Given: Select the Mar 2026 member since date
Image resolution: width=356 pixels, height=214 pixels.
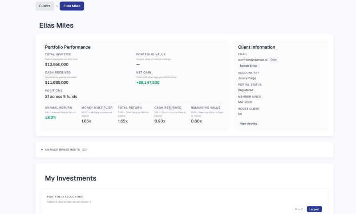Looking at the screenshot, I should tap(245, 102).
